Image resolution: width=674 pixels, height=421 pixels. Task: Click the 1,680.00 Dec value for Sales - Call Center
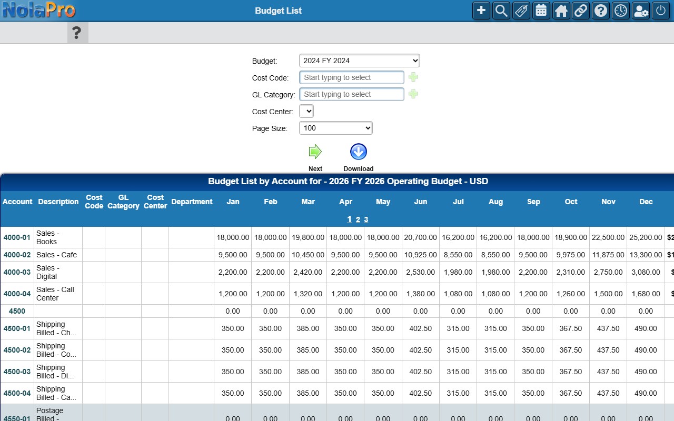tap(646, 294)
